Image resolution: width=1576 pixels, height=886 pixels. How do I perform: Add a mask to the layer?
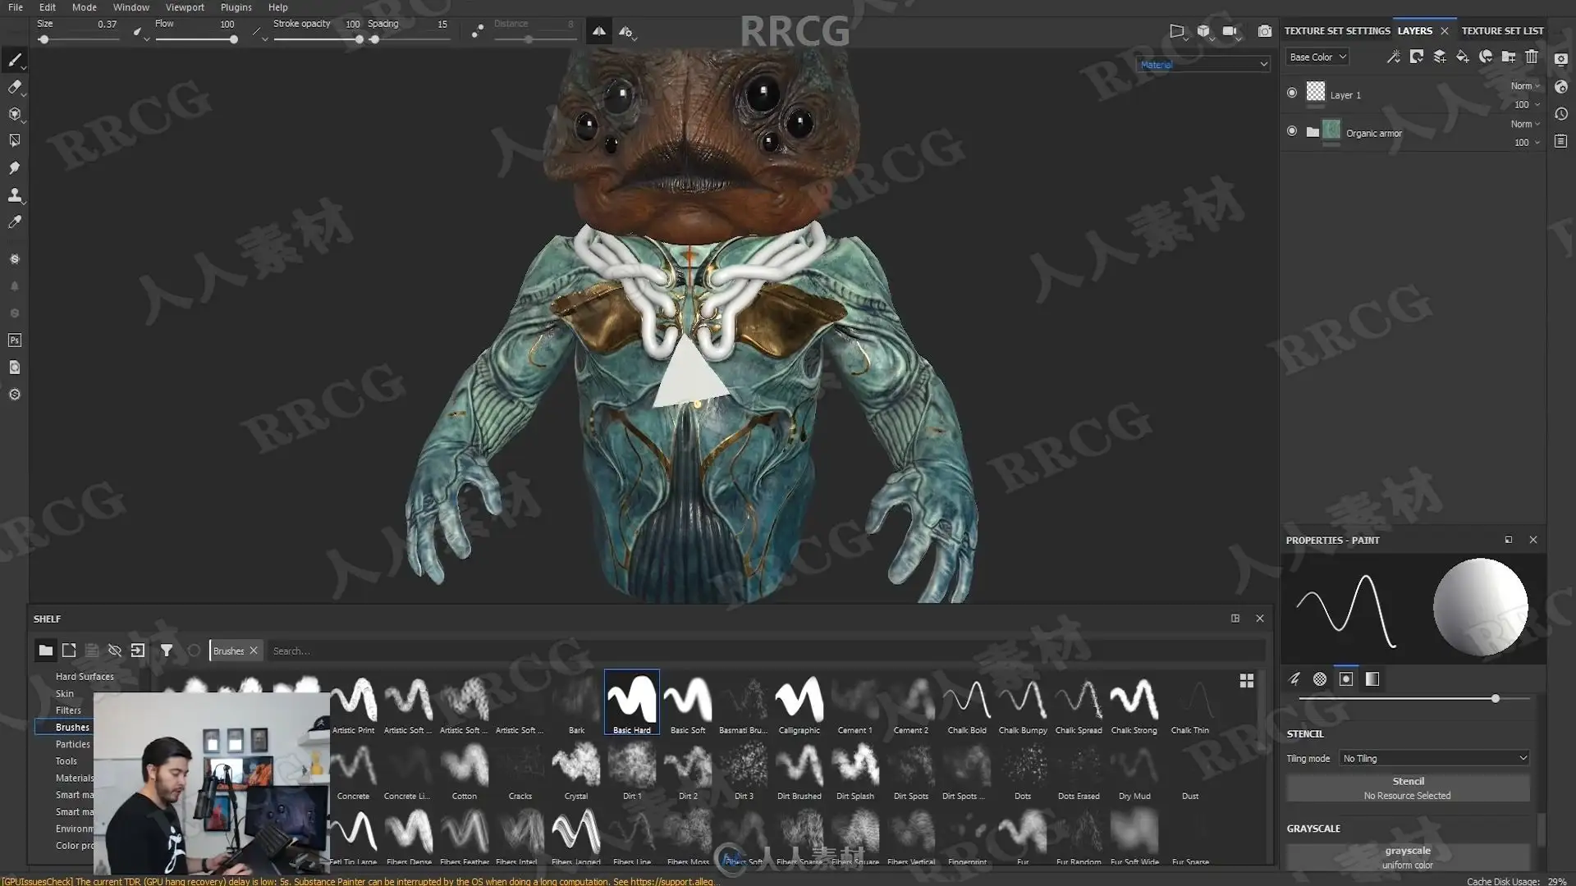[x=1417, y=57]
